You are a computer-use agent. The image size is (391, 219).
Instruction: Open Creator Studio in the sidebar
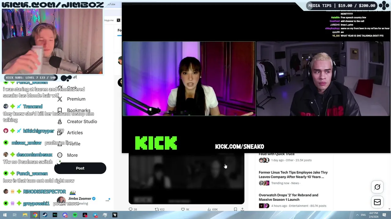coord(82,121)
